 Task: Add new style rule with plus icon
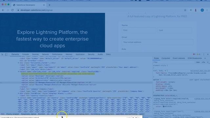pyautogui.click(x=208, y=62)
